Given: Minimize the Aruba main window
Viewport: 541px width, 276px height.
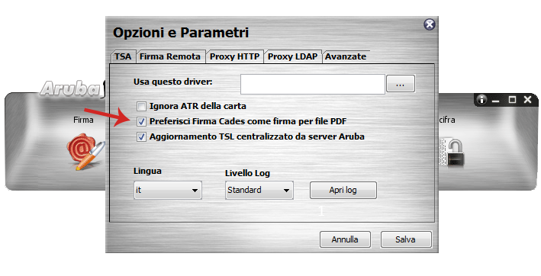Looking at the screenshot, I should [496, 100].
